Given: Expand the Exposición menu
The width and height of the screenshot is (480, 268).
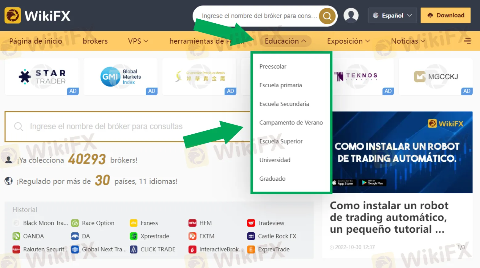Looking at the screenshot, I should 348,41.
